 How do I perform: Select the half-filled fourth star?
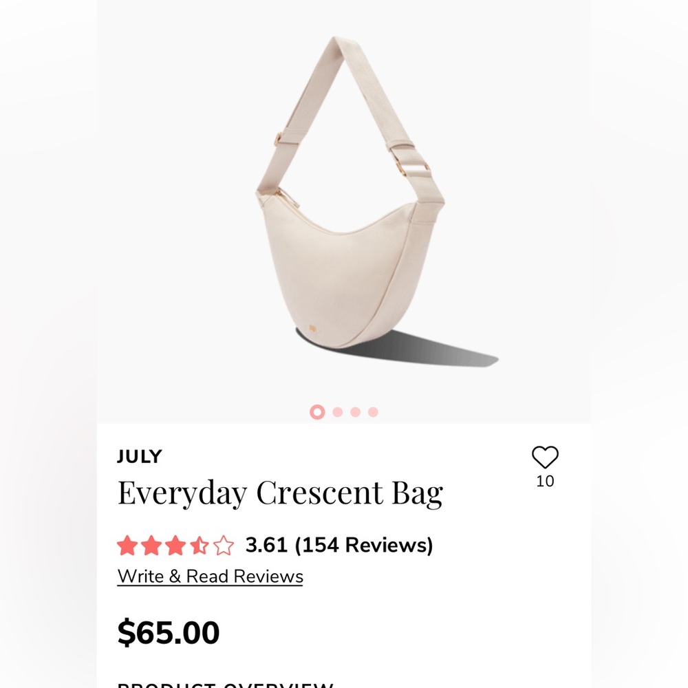(200, 544)
